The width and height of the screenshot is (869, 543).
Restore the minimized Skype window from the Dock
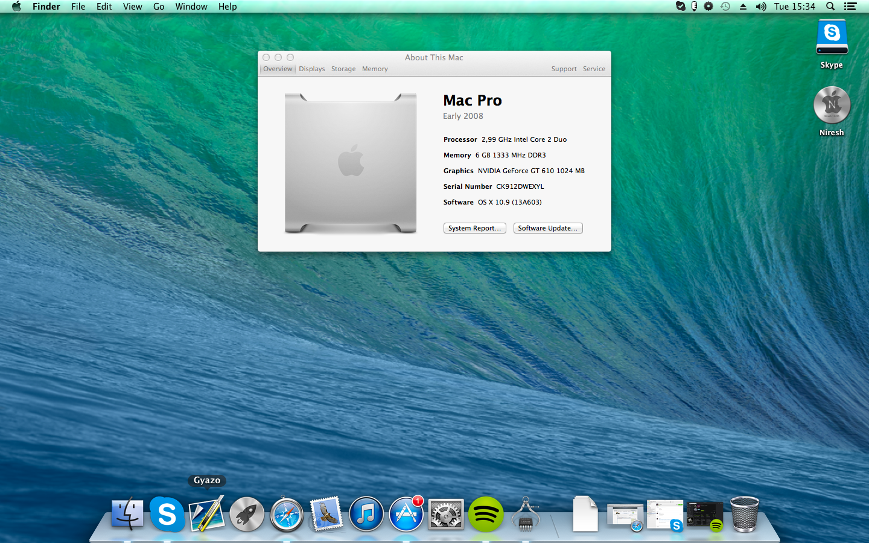tap(665, 516)
